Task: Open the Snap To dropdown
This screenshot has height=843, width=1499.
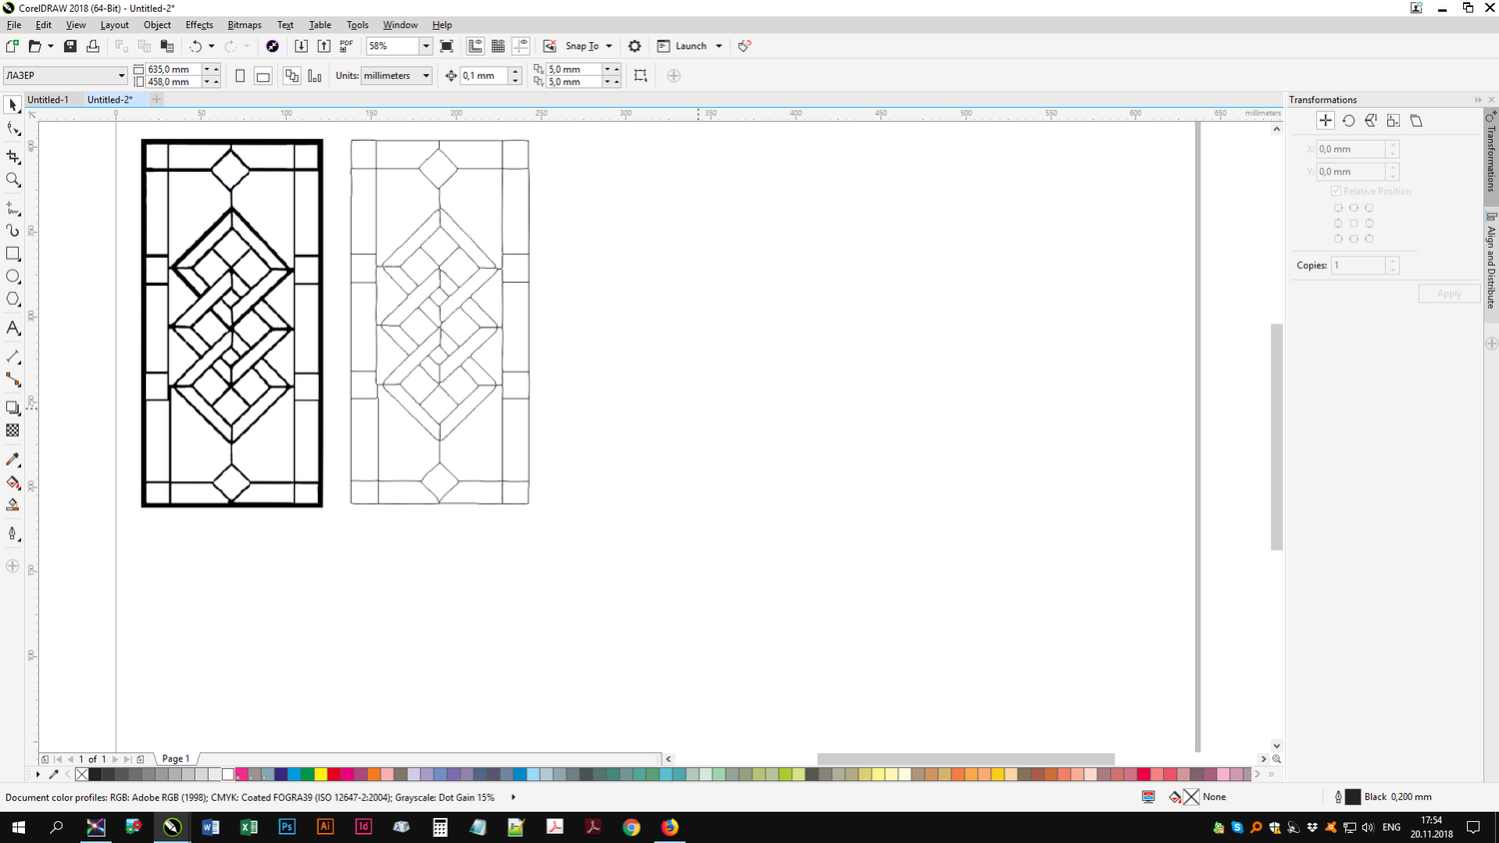Action: coord(609,46)
